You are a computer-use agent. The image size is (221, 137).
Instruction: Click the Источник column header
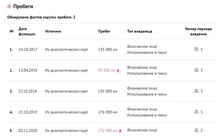(53, 31)
